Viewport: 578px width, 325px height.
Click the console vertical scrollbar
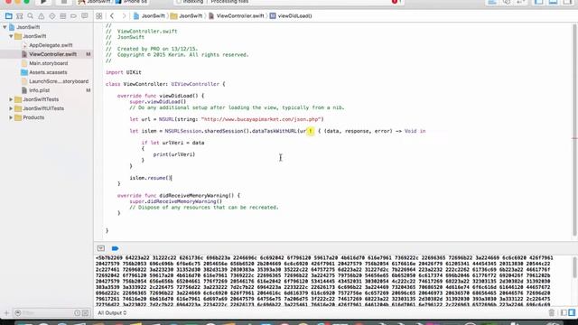click(x=574, y=268)
